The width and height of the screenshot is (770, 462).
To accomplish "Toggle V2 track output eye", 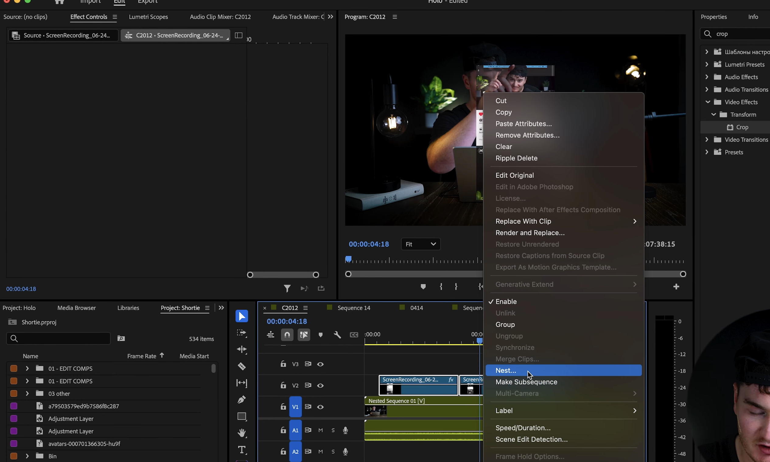I will point(320,385).
